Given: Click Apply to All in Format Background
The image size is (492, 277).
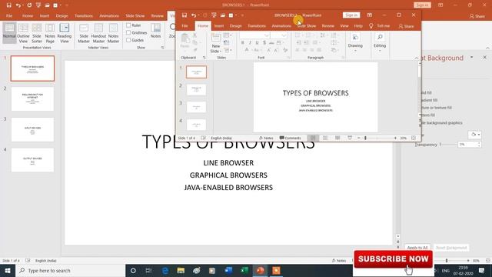Looking at the screenshot, I should coord(417,248).
